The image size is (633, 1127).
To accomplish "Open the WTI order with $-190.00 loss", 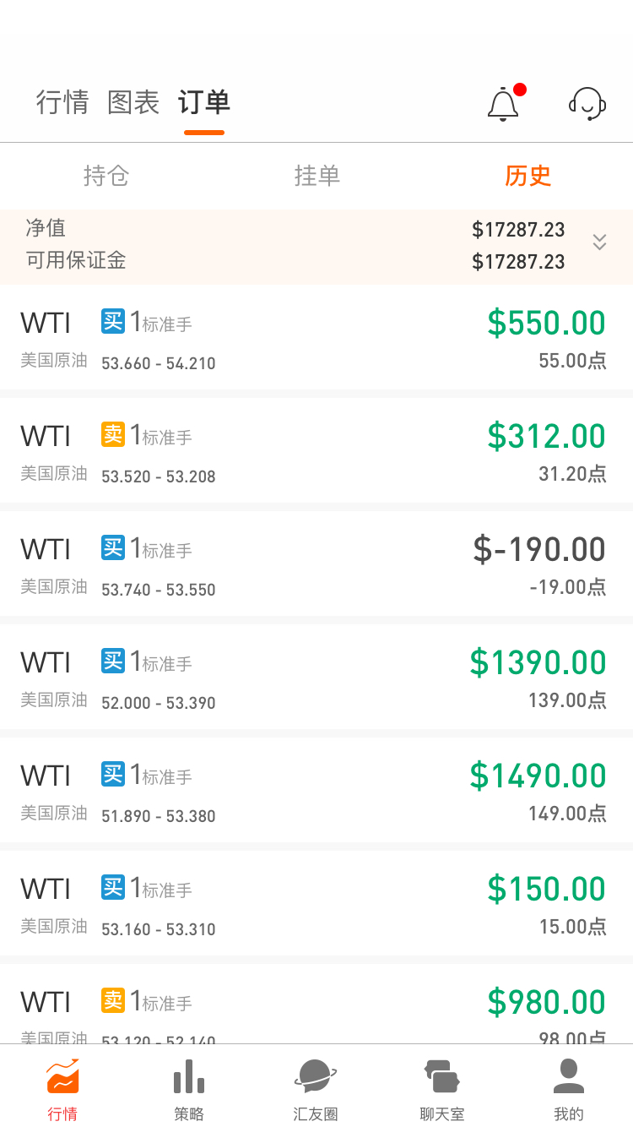I will coord(316,563).
